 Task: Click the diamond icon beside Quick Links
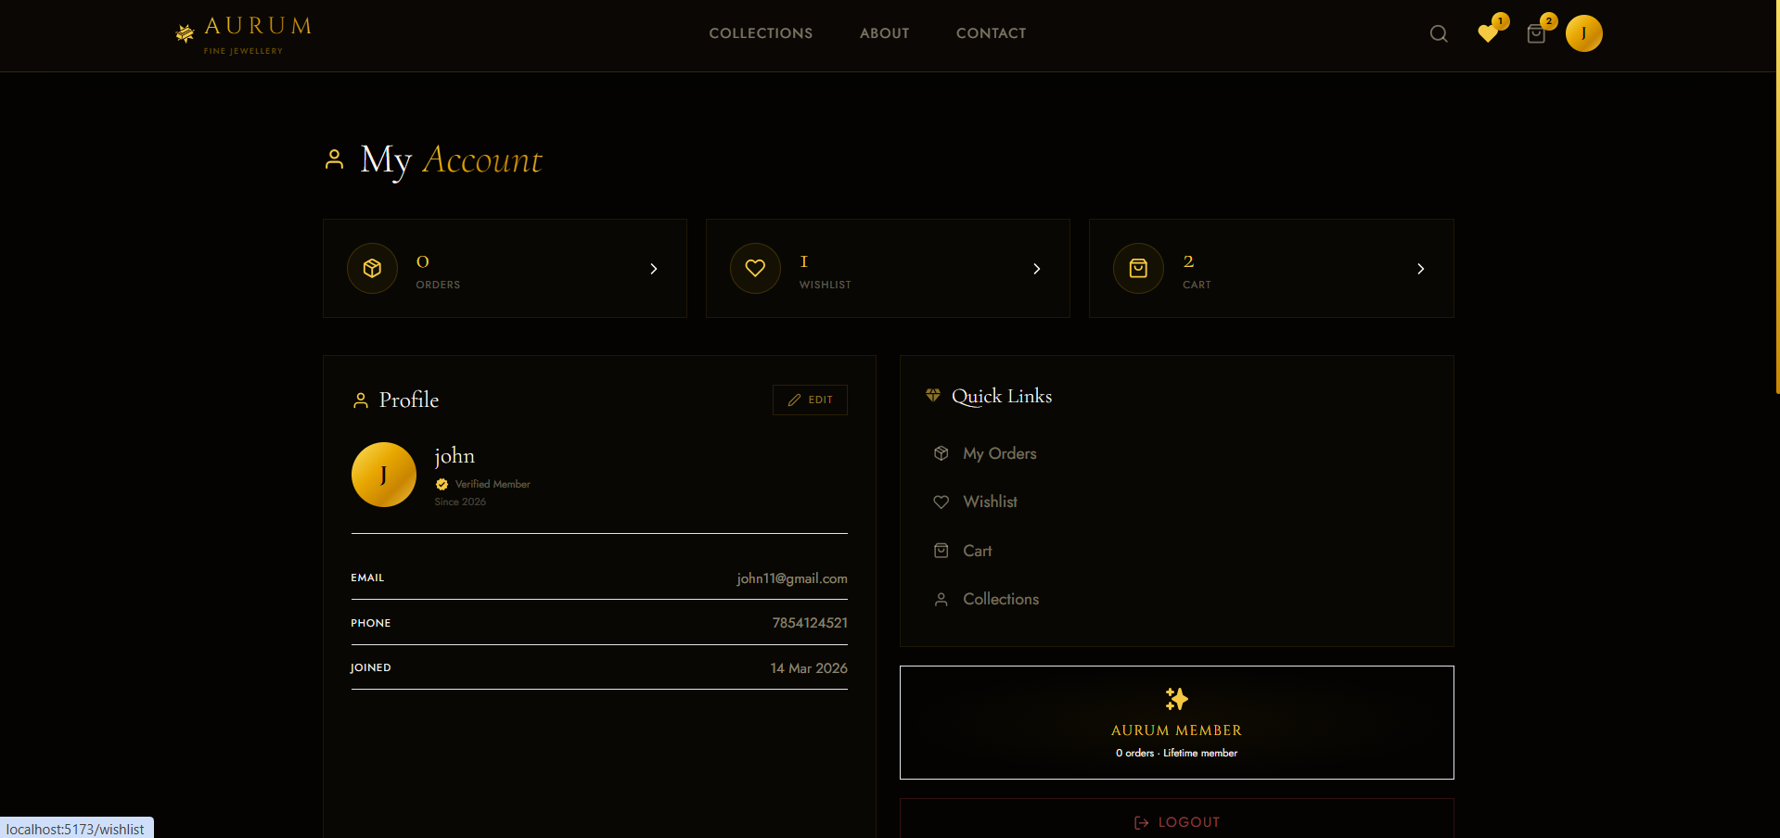[934, 396]
